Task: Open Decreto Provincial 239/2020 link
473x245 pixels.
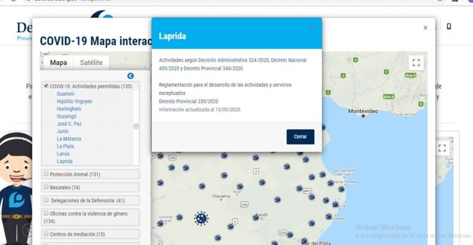Action: click(x=189, y=102)
